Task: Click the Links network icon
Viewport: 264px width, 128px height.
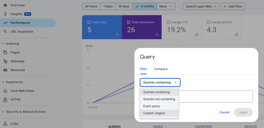Action: 5,124
